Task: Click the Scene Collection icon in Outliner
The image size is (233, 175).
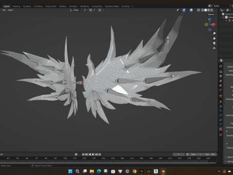Action: (x=223, y=14)
